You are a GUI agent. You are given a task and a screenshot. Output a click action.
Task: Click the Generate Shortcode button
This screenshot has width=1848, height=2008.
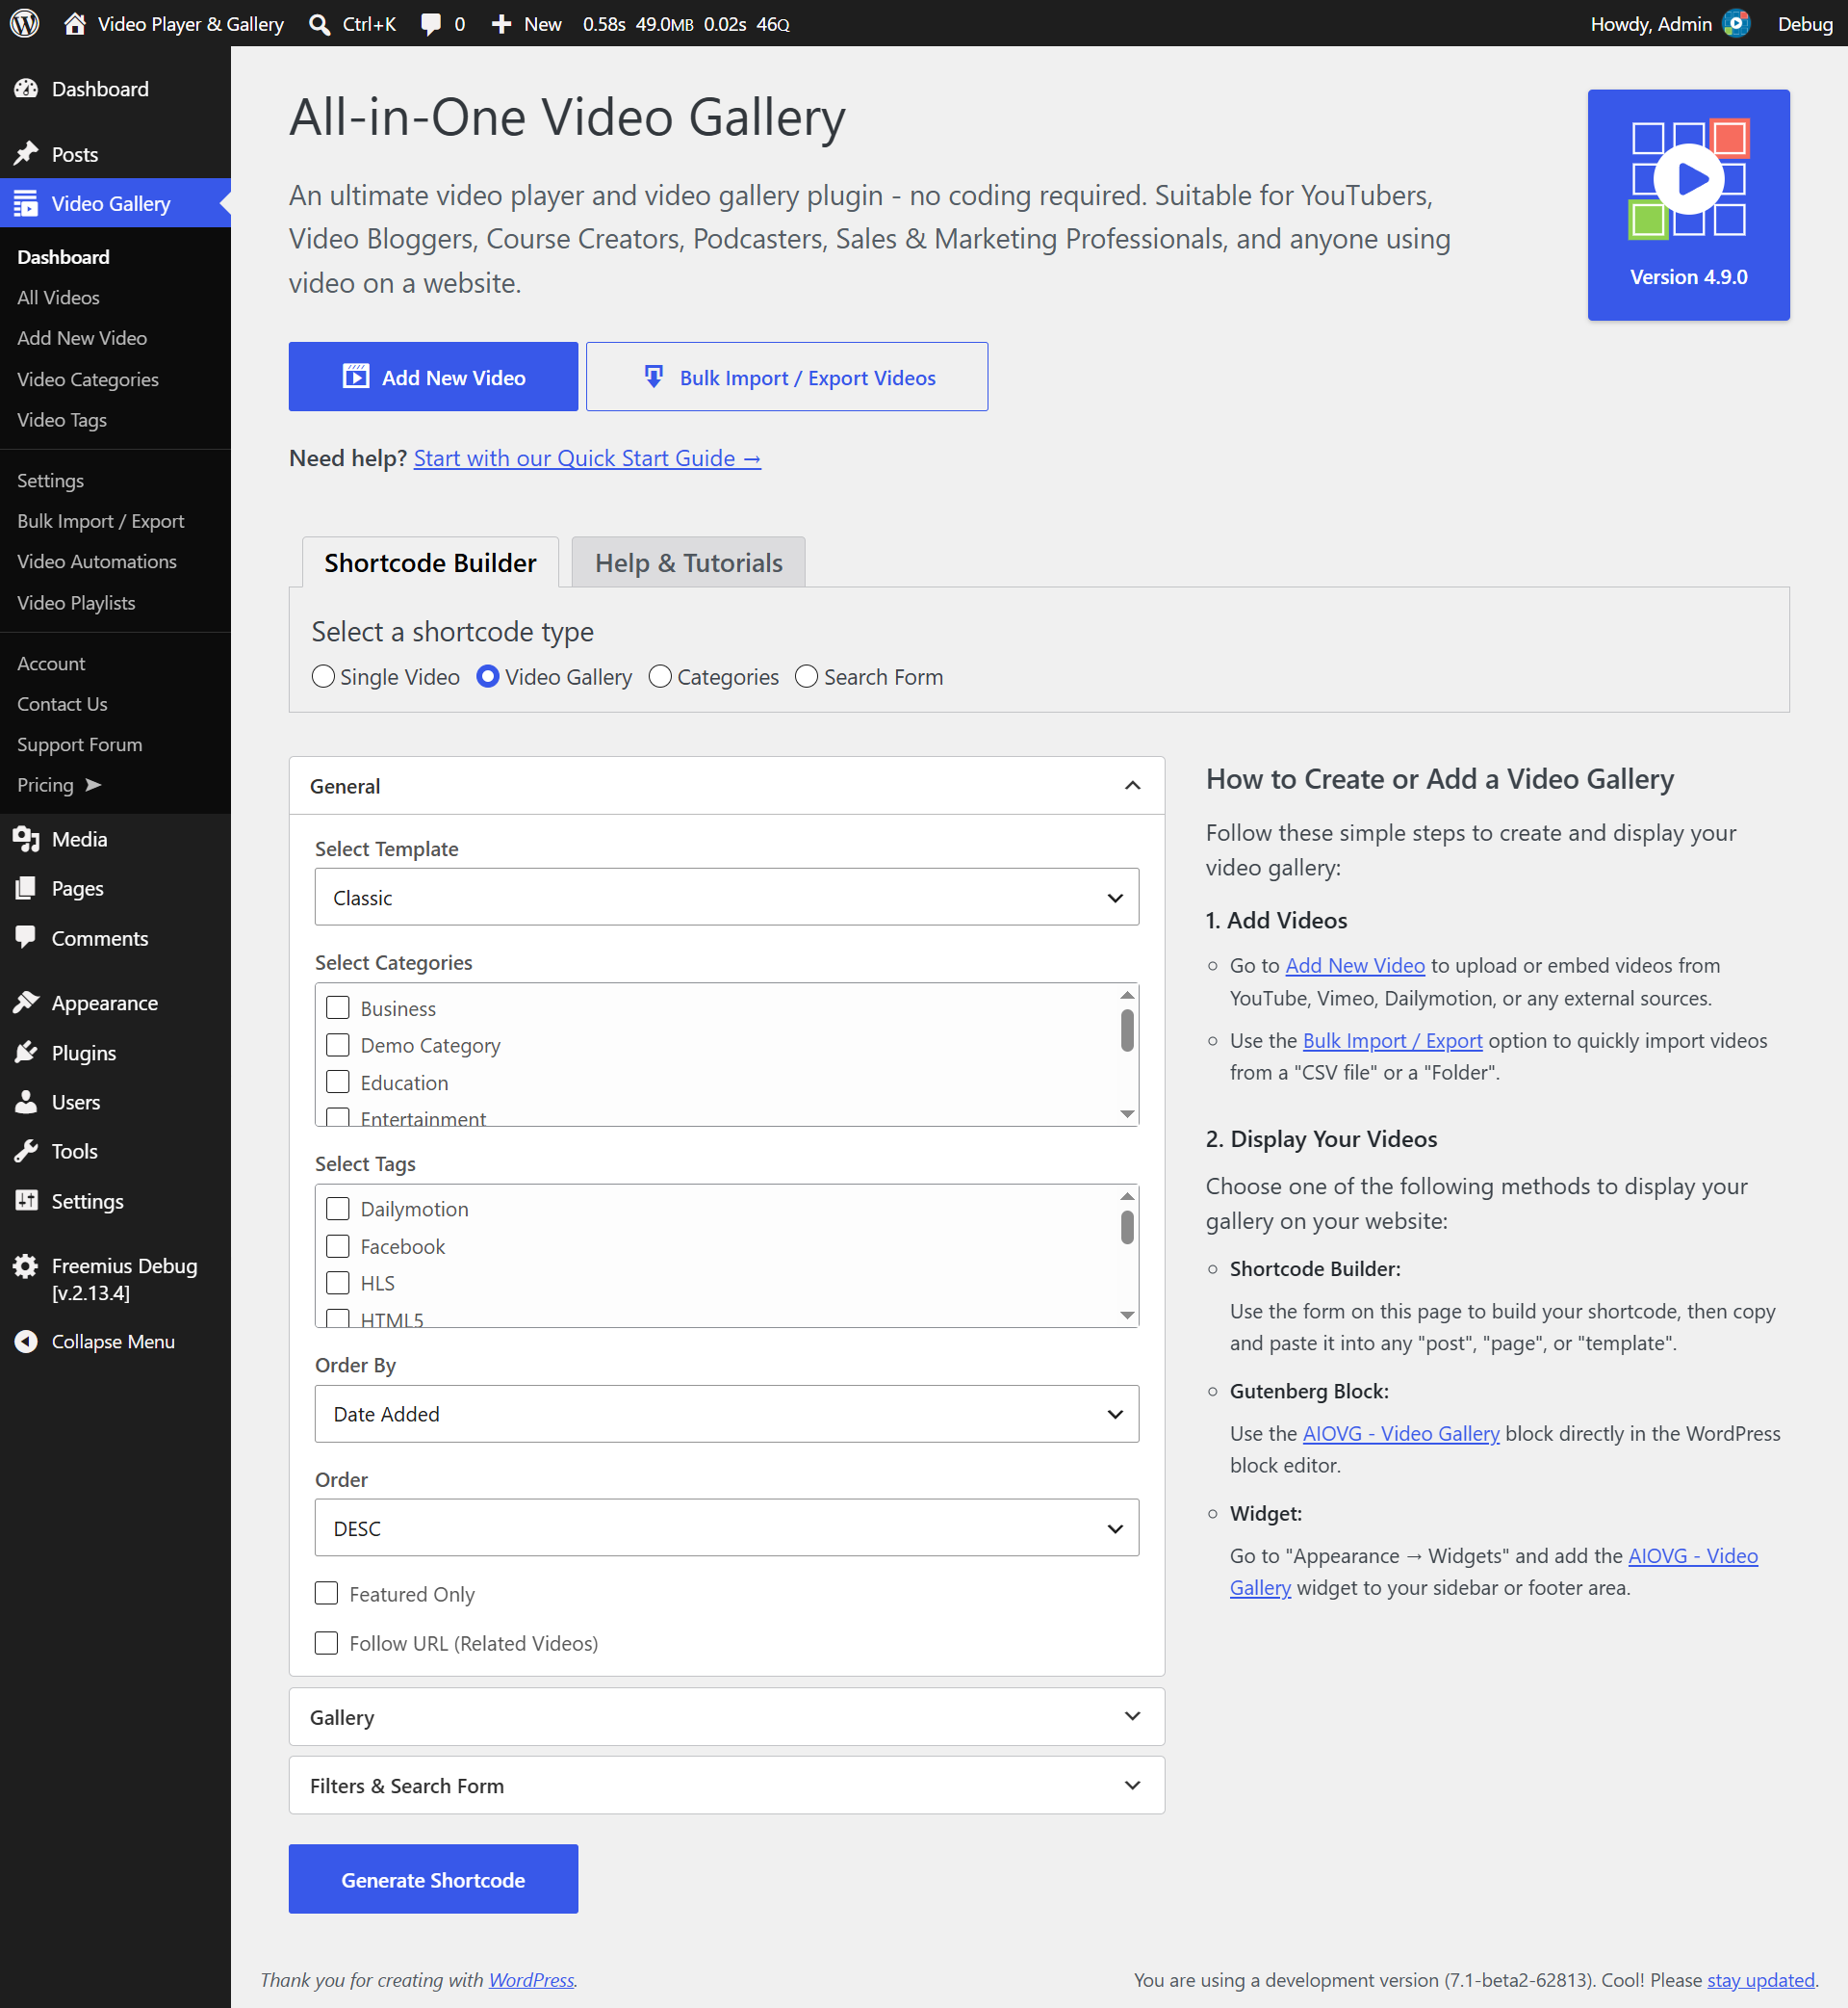[433, 1879]
